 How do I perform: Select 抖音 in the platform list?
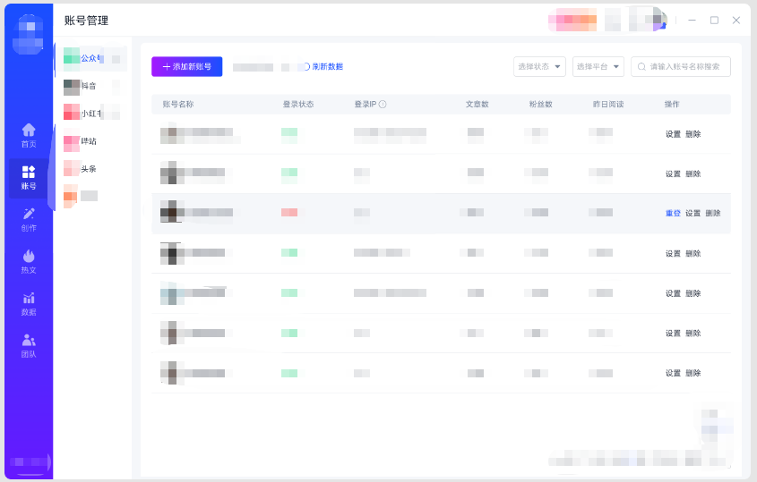(x=88, y=86)
